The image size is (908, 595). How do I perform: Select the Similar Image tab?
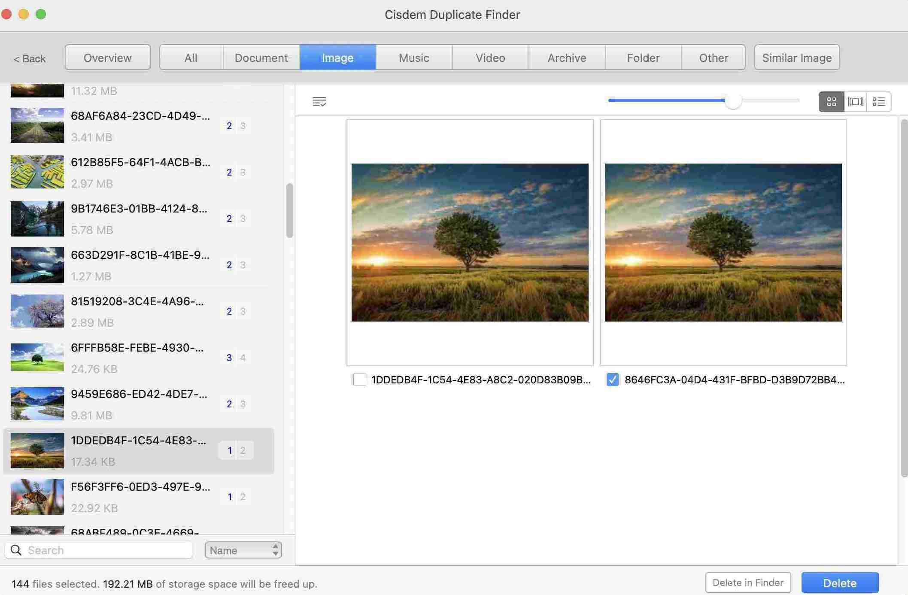point(796,57)
